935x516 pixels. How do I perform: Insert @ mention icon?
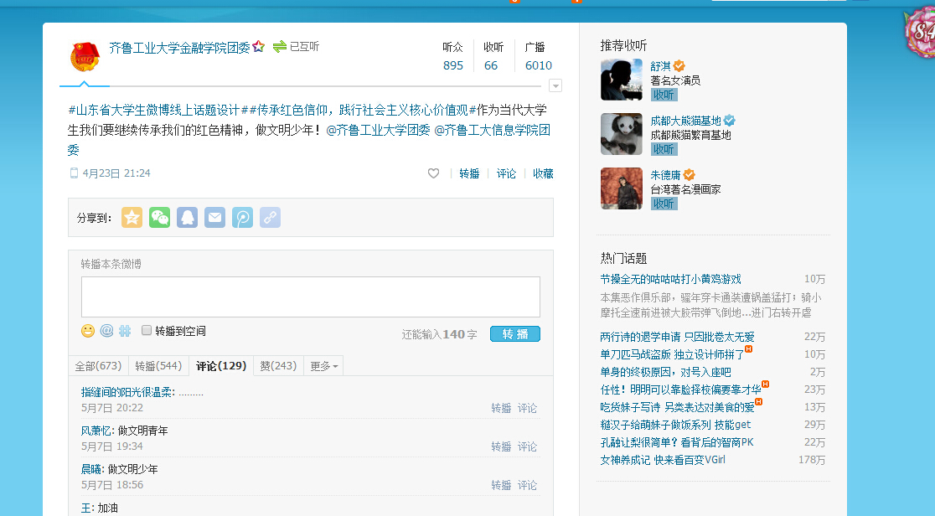coord(106,331)
